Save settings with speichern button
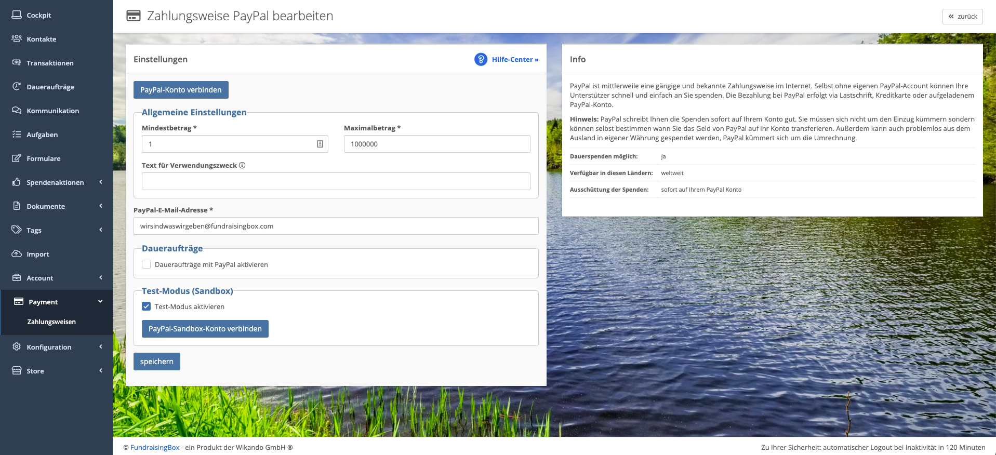Viewport: 996px width, 455px height. point(157,362)
